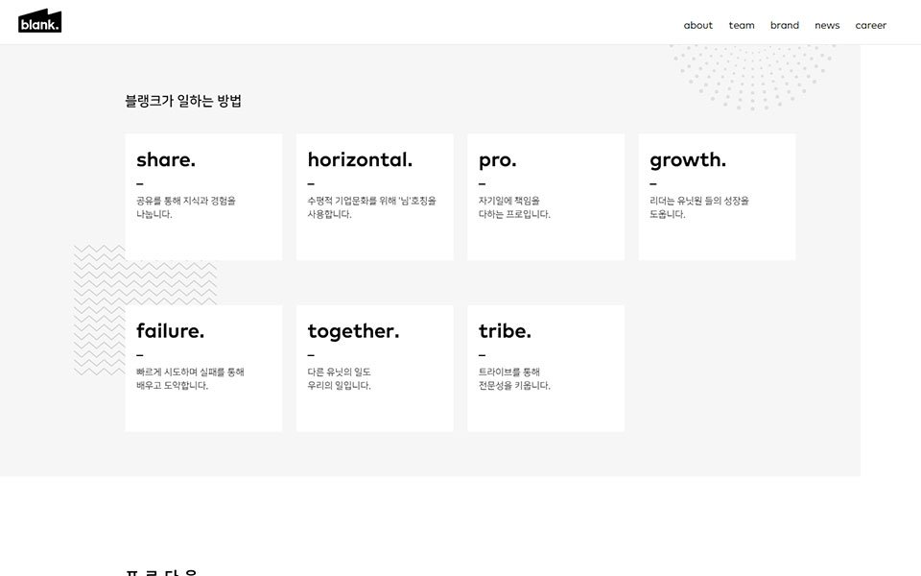This screenshot has height=576, width=921.
Task: Click the horizontal. card description about '님' 호칭
Action: (x=371, y=207)
